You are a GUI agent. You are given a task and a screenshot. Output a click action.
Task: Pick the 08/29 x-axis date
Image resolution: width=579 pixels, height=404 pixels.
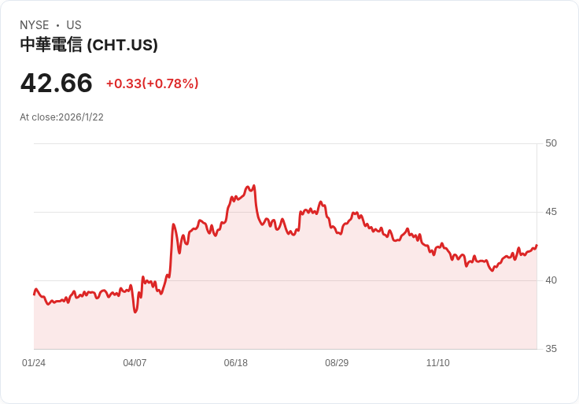click(337, 363)
